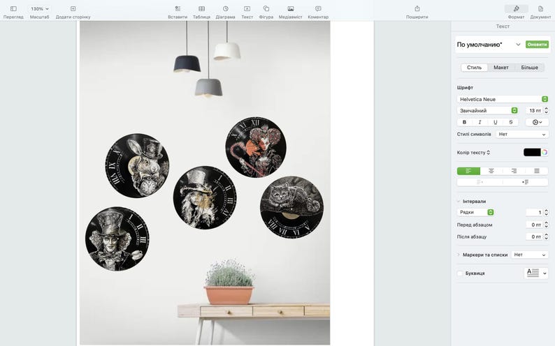Justify the text
This screenshot has height=346, width=555.
tap(537, 171)
